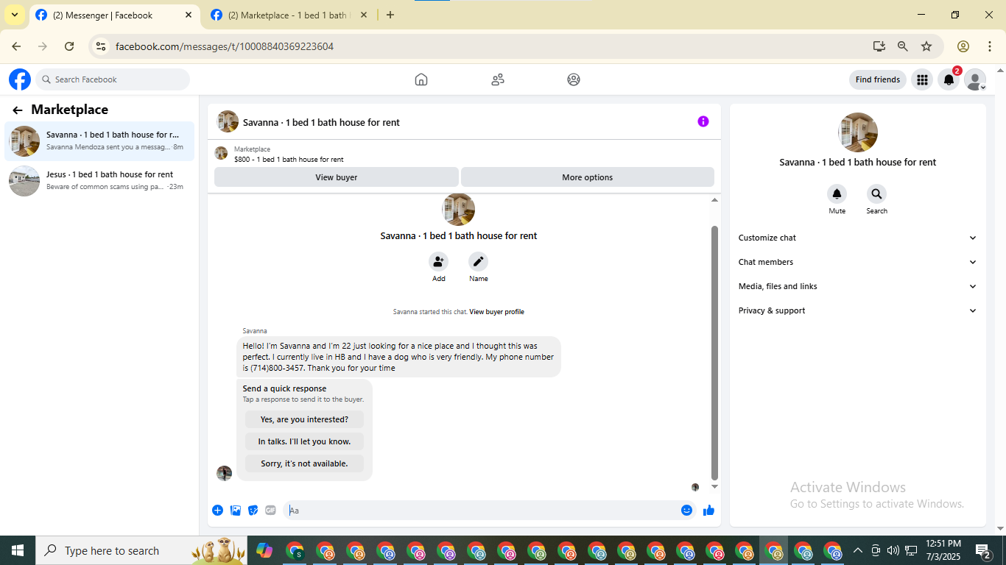Open Chrome zoom magnifier icon in address bar
Viewport: 1006px width, 565px height.
(x=903, y=46)
